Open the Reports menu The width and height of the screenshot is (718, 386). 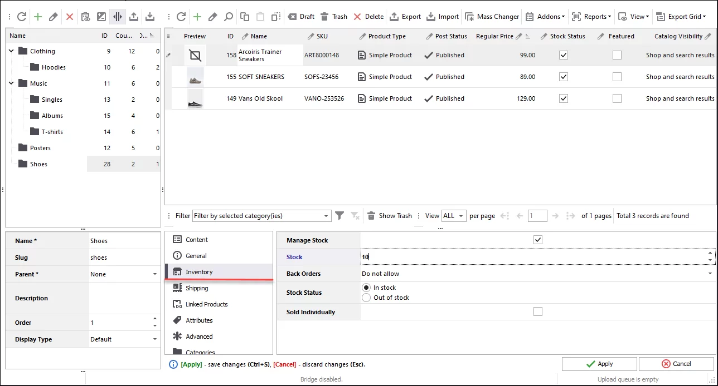[591, 17]
